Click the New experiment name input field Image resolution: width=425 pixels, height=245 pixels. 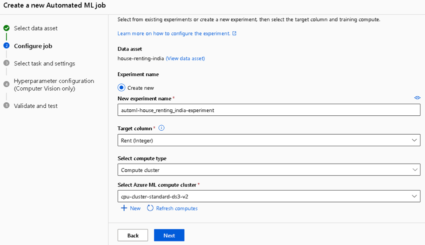pyautogui.click(x=269, y=110)
